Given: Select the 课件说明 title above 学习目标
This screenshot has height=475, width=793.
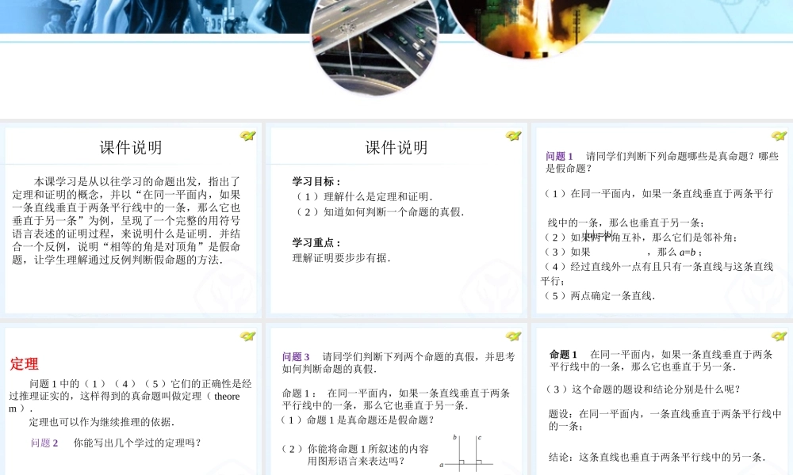Looking at the screenshot, I should pos(396,147).
